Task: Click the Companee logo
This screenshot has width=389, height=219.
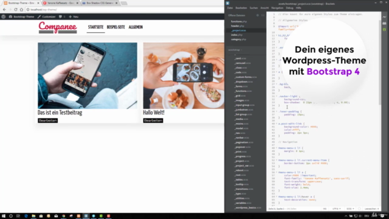Action: [x=58, y=27]
